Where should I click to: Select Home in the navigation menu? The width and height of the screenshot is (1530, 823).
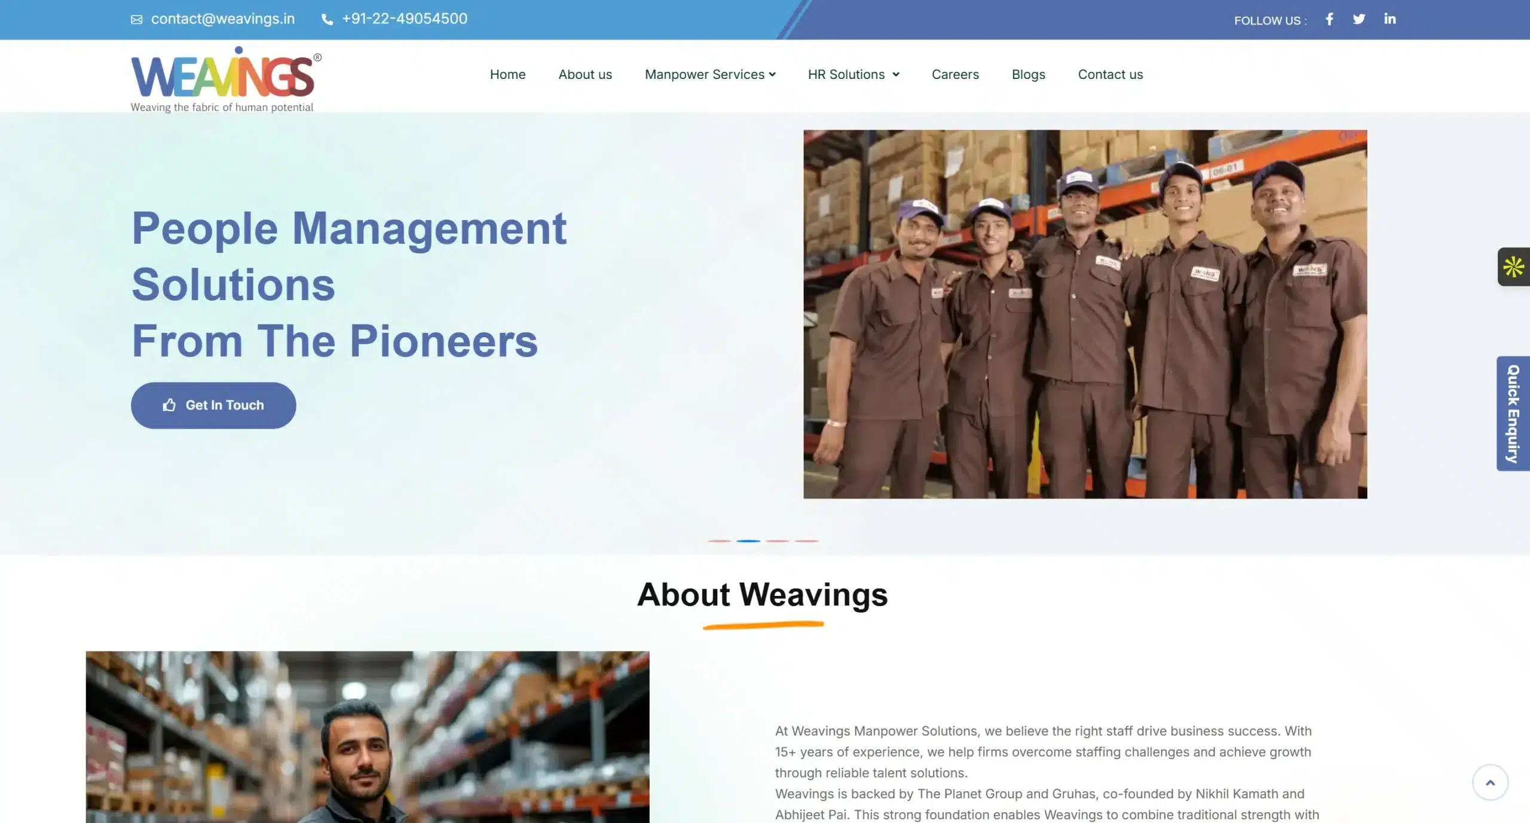pos(507,74)
